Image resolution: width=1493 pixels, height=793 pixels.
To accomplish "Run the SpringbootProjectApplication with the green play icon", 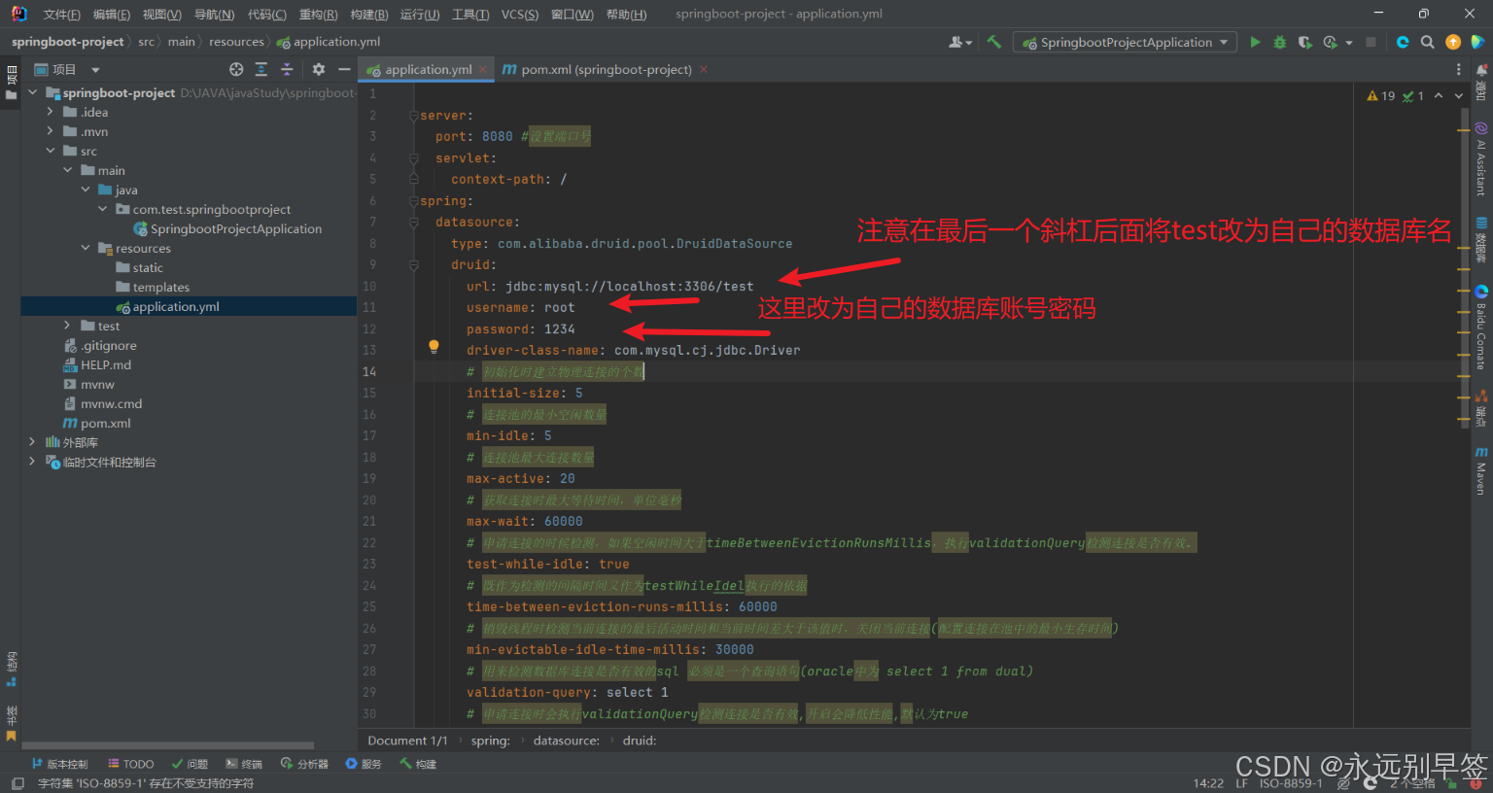I will (1255, 42).
